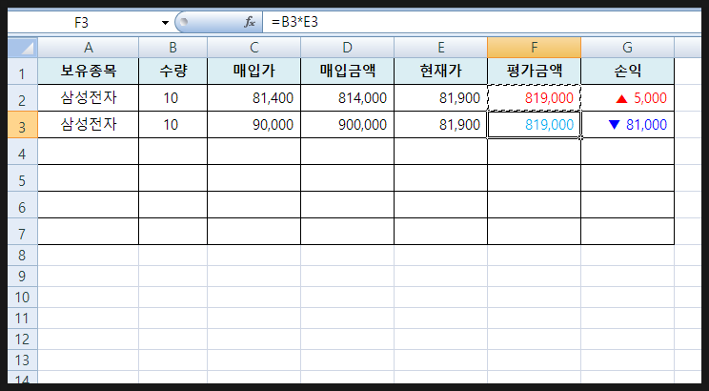The height and width of the screenshot is (391, 709).
Task: Select the highlighted row 3 header
Action: pos(23,125)
